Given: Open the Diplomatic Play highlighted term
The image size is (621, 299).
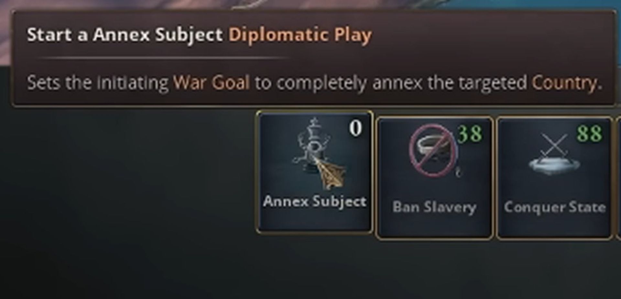Looking at the screenshot, I should tap(300, 35).
